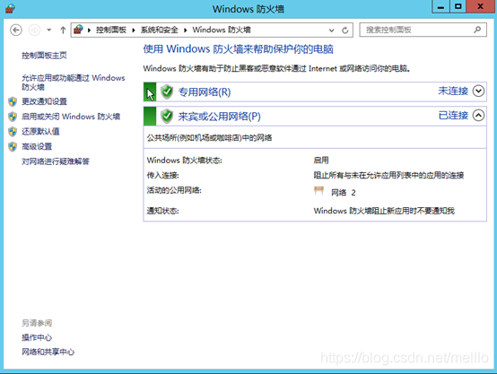Image resolution: width=497 pixels, height=374 pixels.
Task: Open 网络和共享中心 link
Action: tap(48, 352)
